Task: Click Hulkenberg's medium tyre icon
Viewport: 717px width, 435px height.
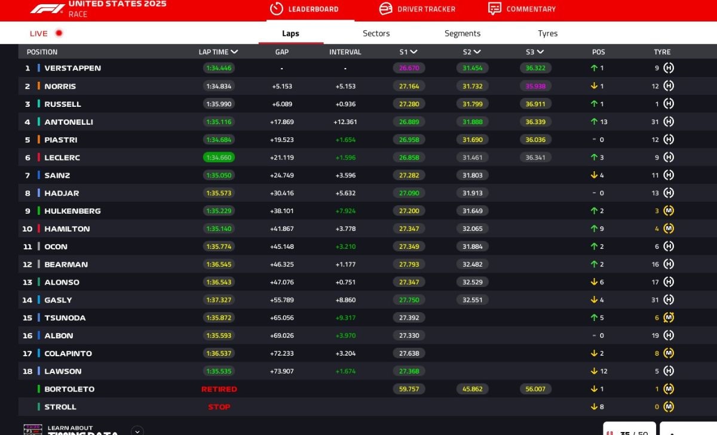Action: [x=669, y=211]
